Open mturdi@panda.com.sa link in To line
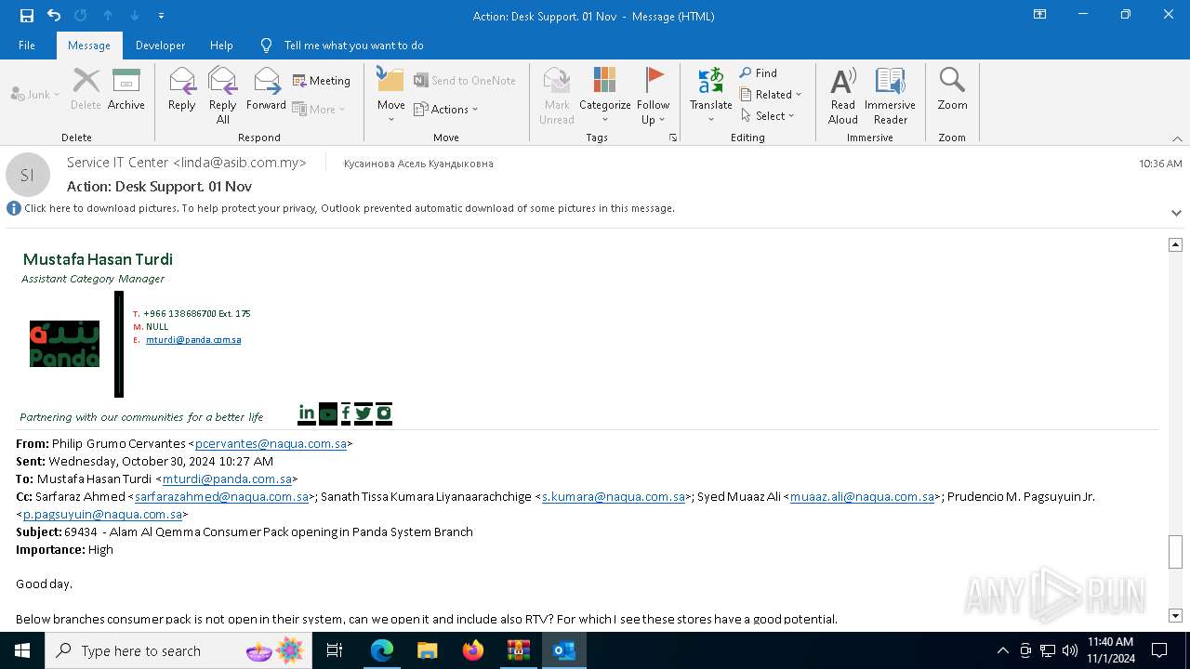The height and width of the screenshot is (669, 1190). 228,479
